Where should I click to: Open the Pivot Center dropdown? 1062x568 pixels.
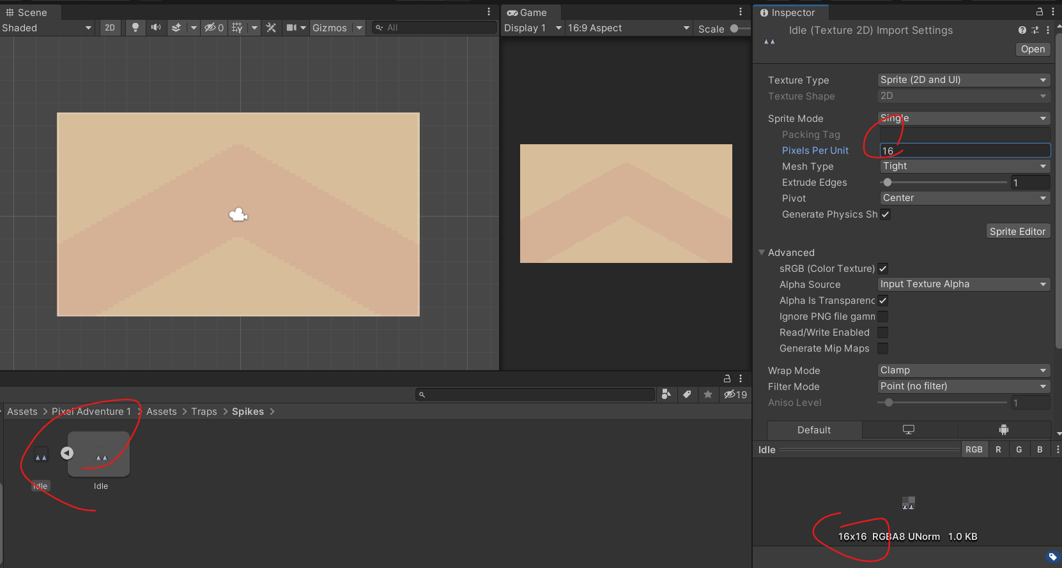[x=965, y=198]
